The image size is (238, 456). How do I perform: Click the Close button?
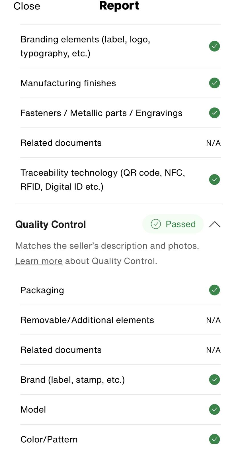27,6
